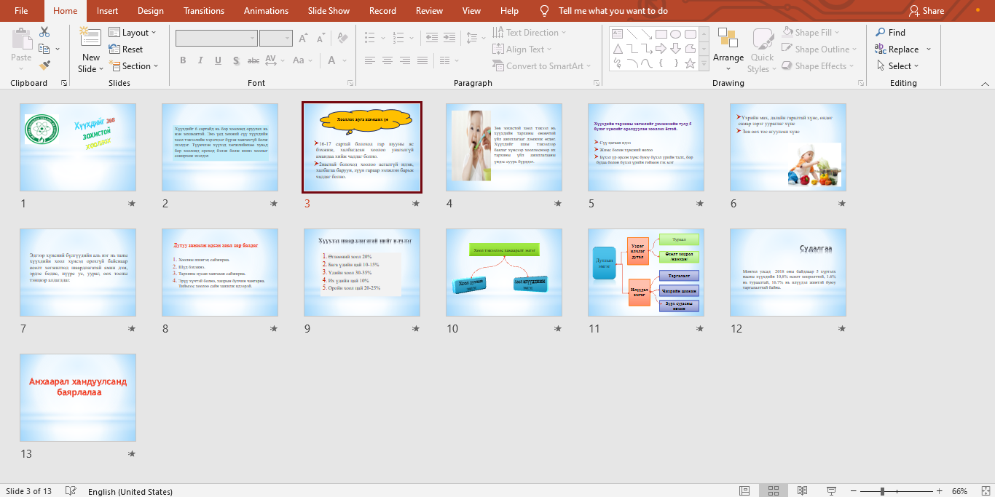Switch to Reading View in the status bar

[x=801, y=491]
